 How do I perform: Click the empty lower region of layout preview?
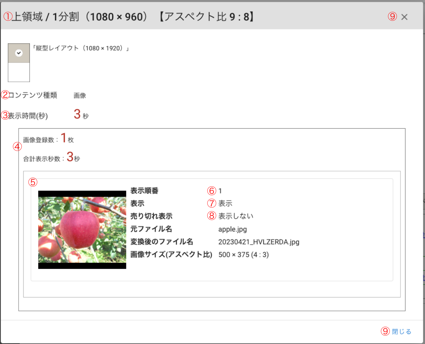pyautogui.click(x=19, y=72)
